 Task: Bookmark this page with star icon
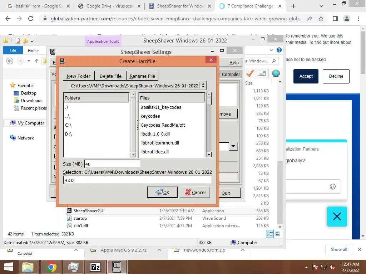click(x=321, y=19)
